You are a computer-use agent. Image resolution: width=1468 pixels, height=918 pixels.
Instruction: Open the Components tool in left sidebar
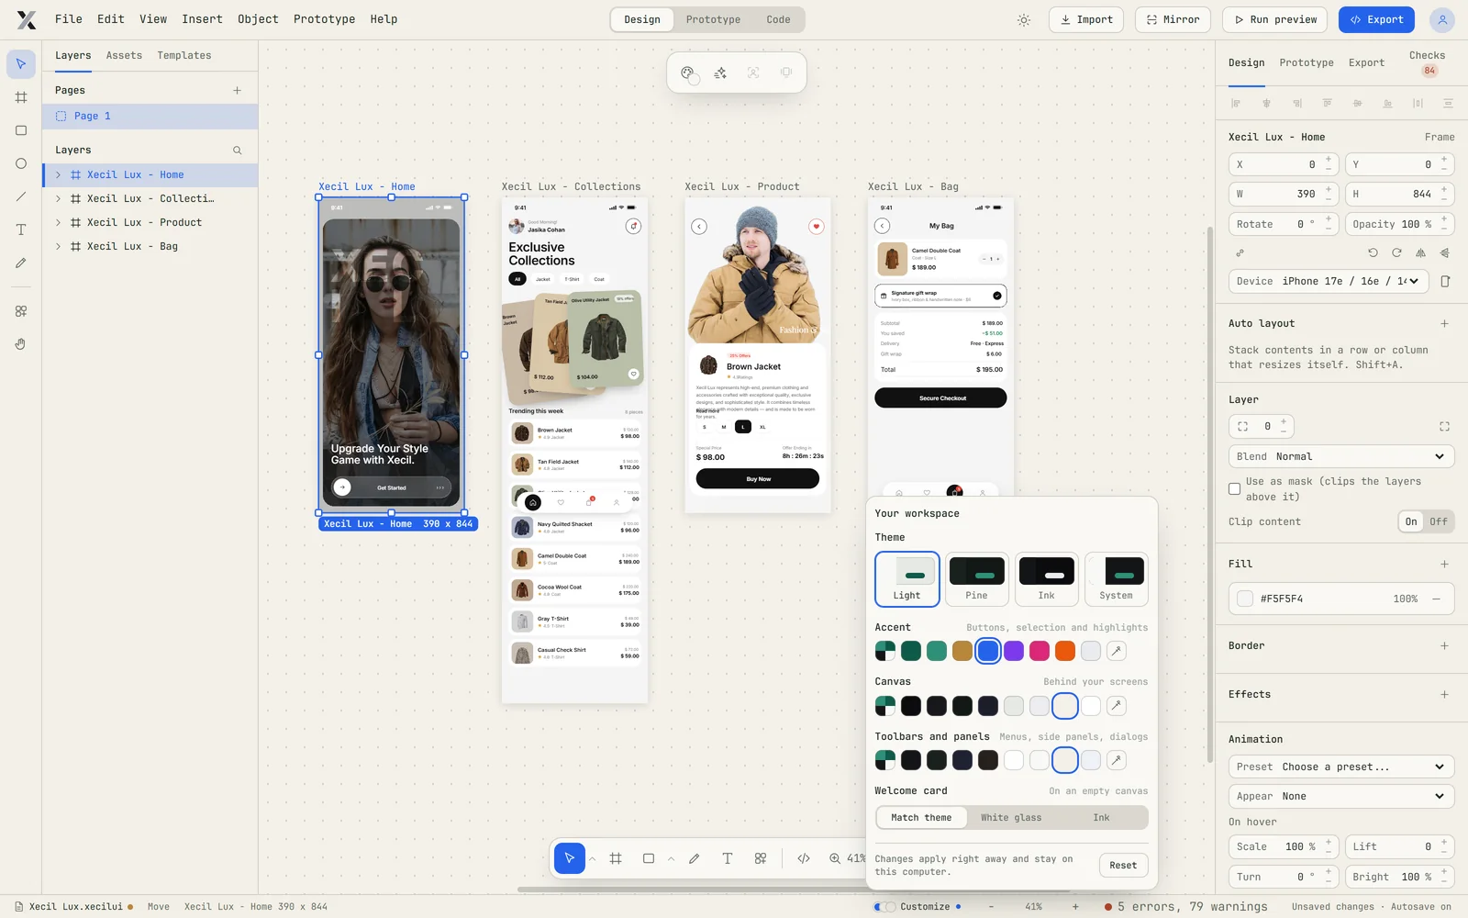pyautogui.click(x=21, y=311)
